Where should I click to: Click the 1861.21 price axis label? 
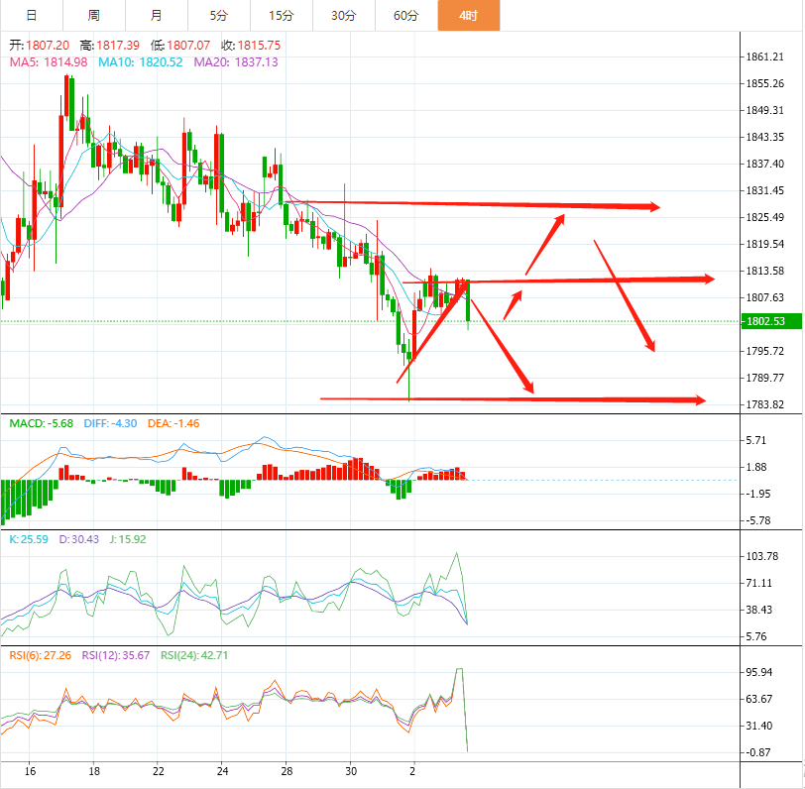(765, 56)
